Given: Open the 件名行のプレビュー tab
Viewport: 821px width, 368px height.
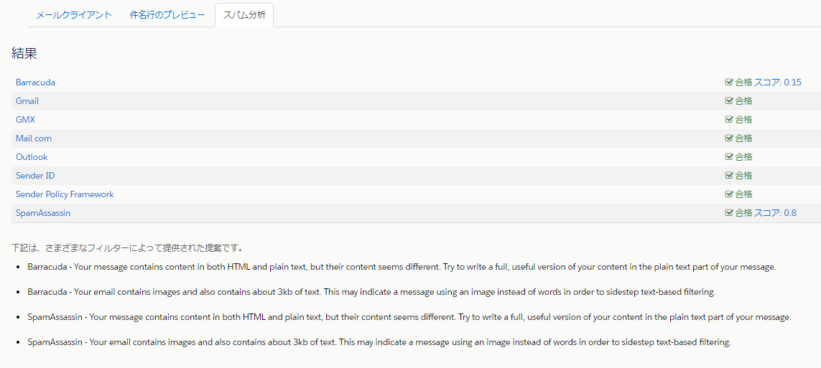Looking at the screenshot, I should coord(167,15).
